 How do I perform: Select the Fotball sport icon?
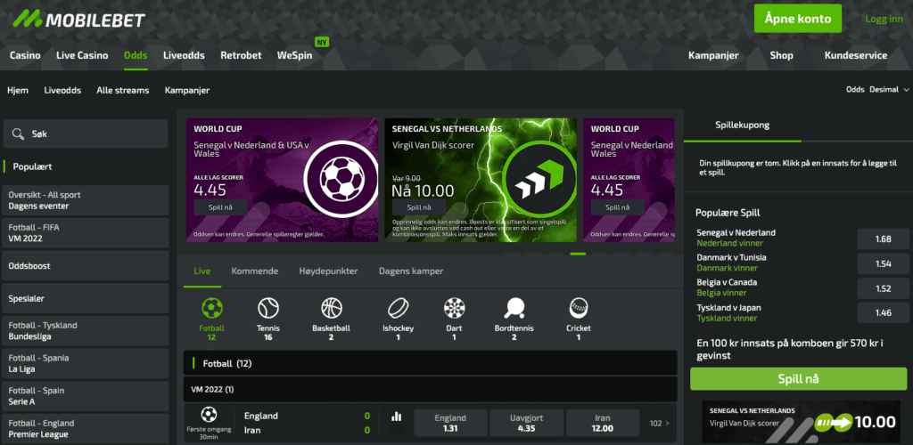coord(211,308)
